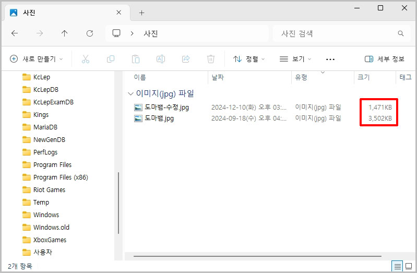The width and height of the screenshot is (417, 273).
Task: Sort by the 태그 column header
Action: click(406, 77)
